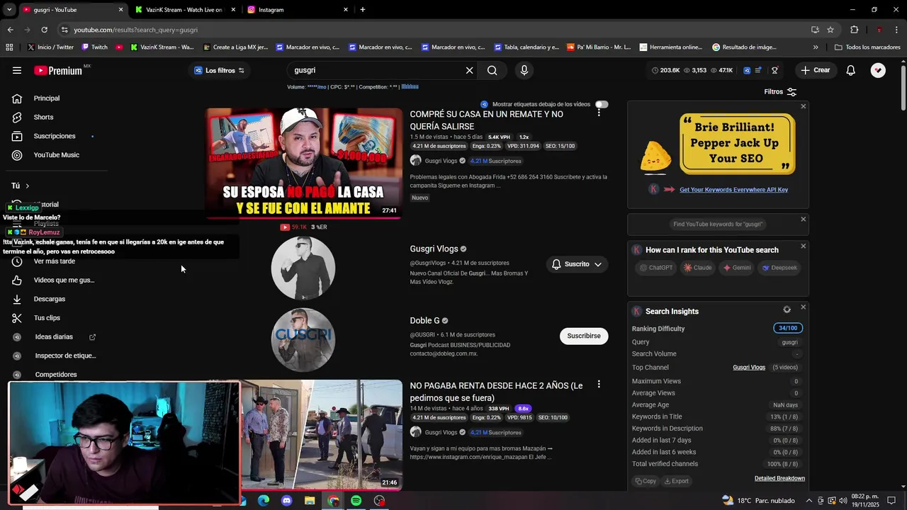The image size is (907, 510).
Task: Open File Explorer from the taskbar
Action: (x=310, y=501)
